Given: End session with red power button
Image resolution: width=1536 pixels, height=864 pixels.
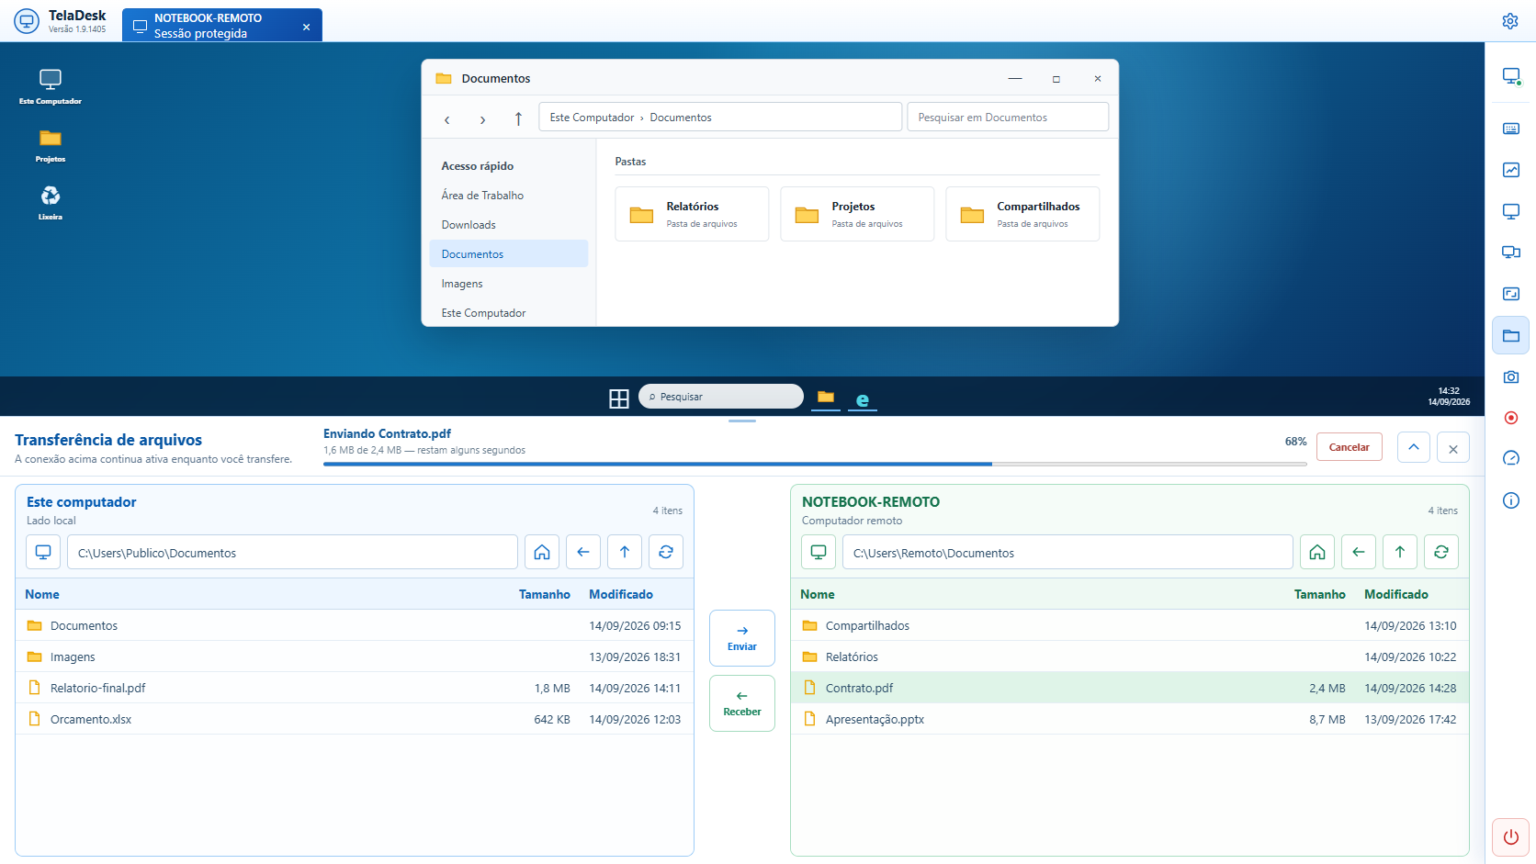Looking at the screenshot, I should click(1510, 836).
